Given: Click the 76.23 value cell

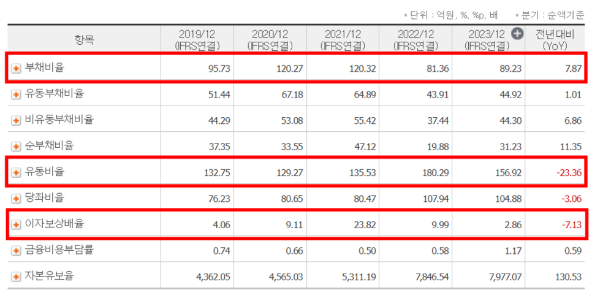Looking at the screenshot, I should 219,199.
